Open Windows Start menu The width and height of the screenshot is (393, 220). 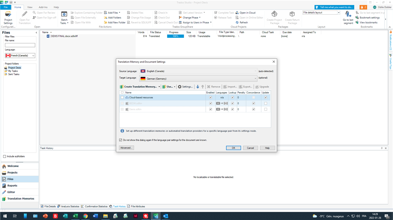5,216
